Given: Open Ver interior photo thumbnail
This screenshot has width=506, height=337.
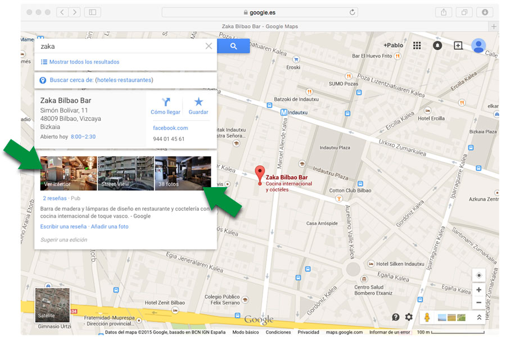Looking at the screenshot, I should (69, 173).
